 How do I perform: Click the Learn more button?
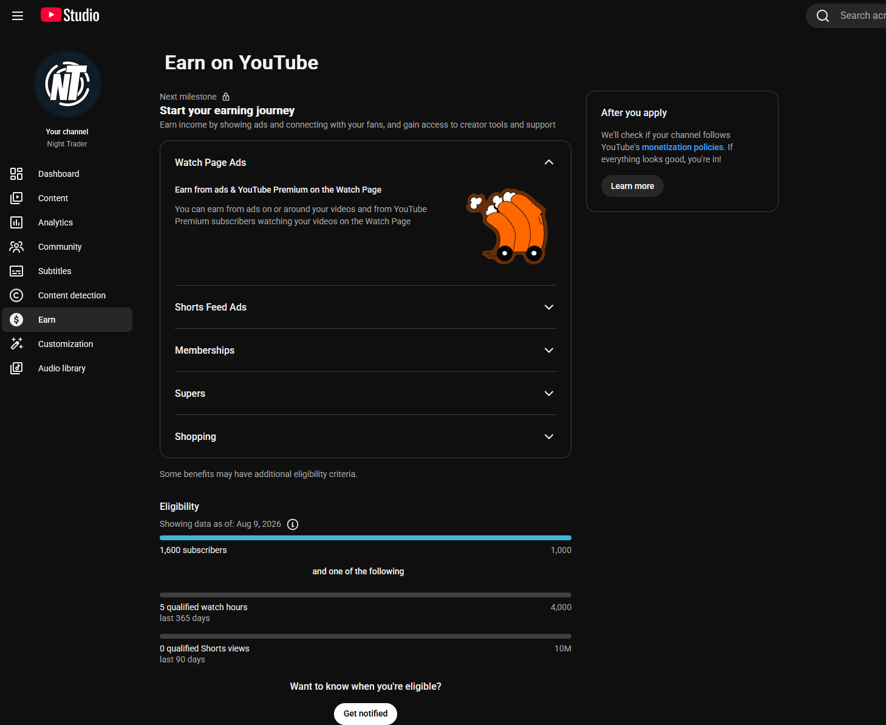pos(632,186)
